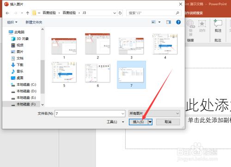
Task: Expand the file name history dropdown
Action: [123, 114]
